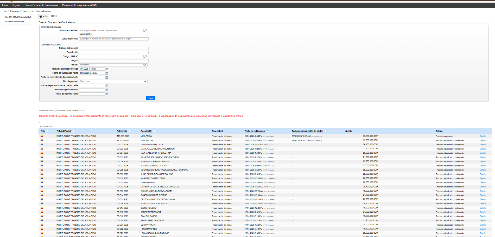
Task: Click magnifier icon beside Código UNSPSC
Action: click(145, 56)
